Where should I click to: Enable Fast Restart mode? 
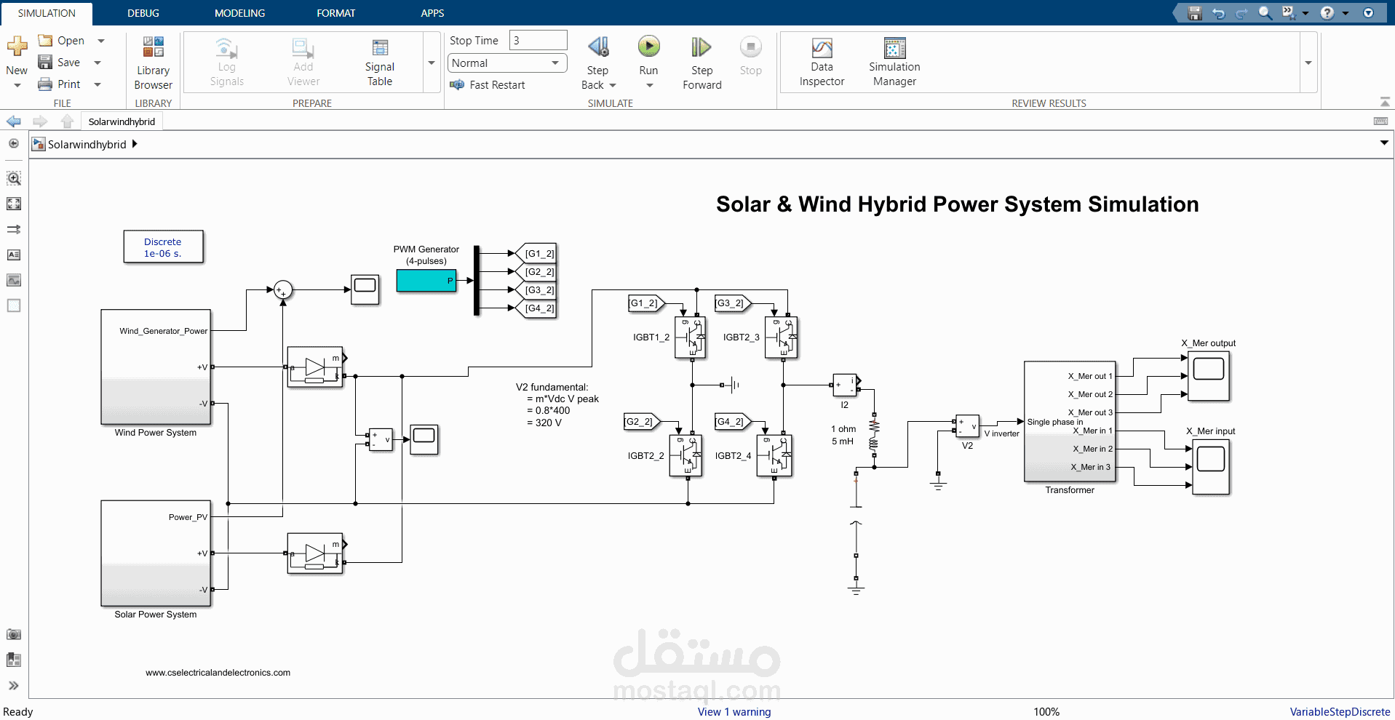click(x=488, y=85)
